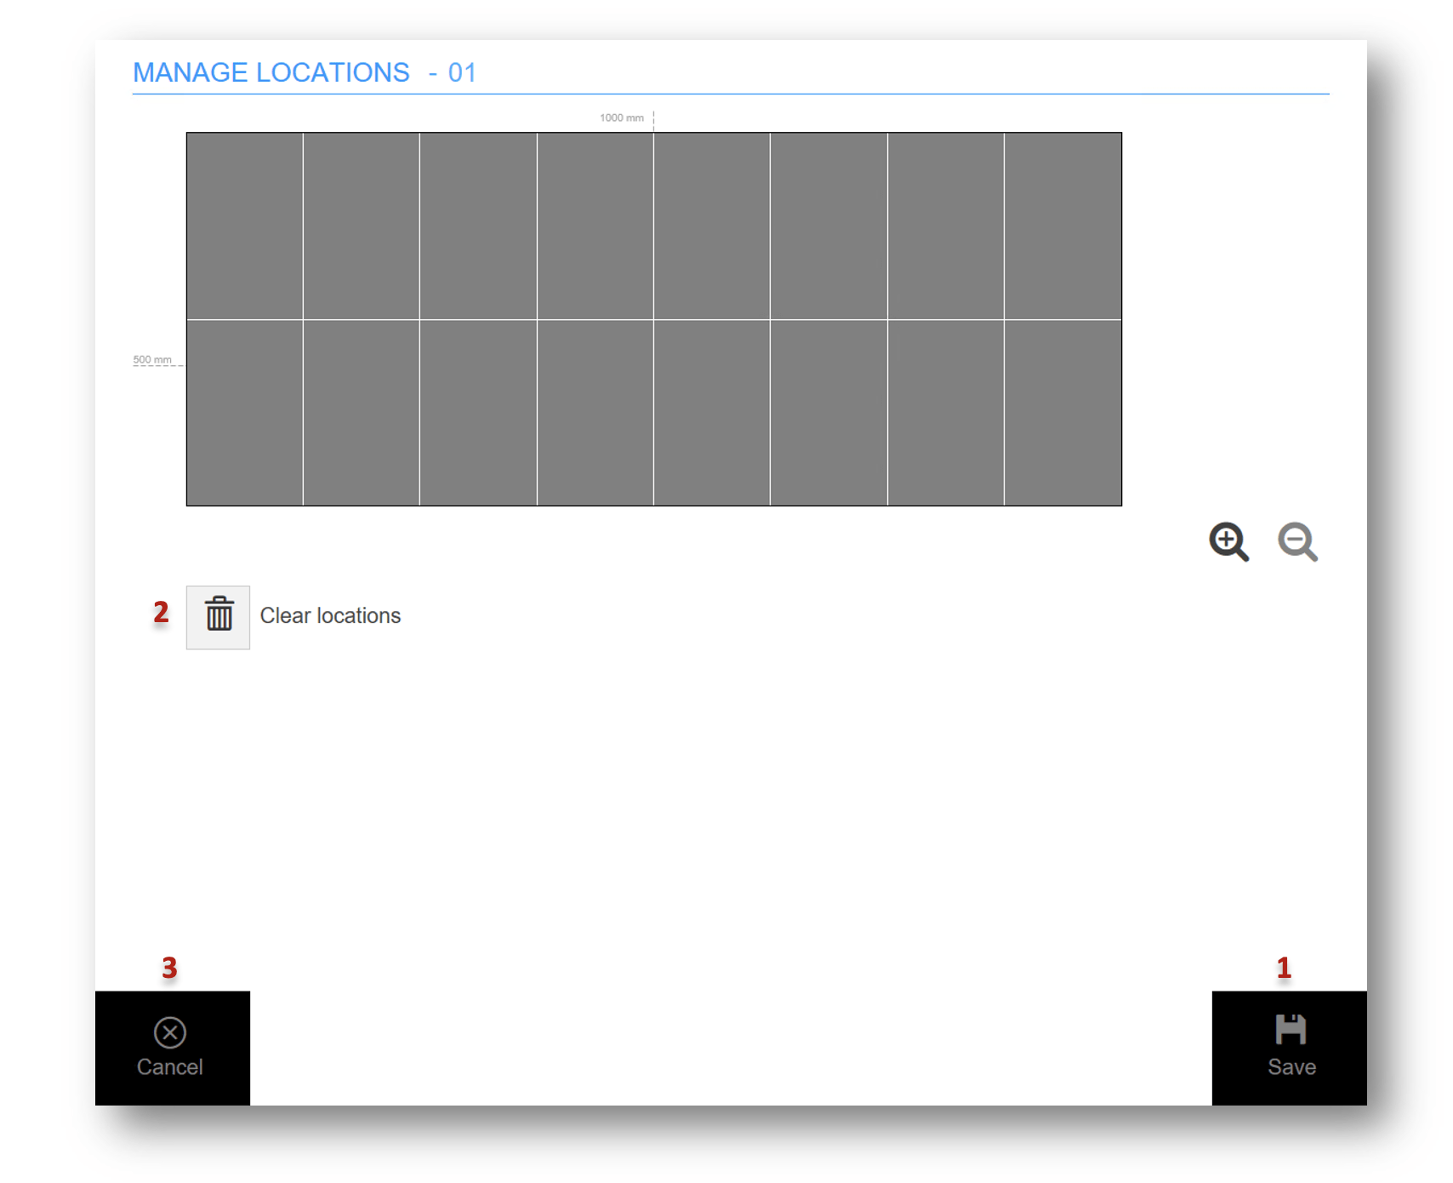Choose the second bottom-row grid cell

pos(362,413)
